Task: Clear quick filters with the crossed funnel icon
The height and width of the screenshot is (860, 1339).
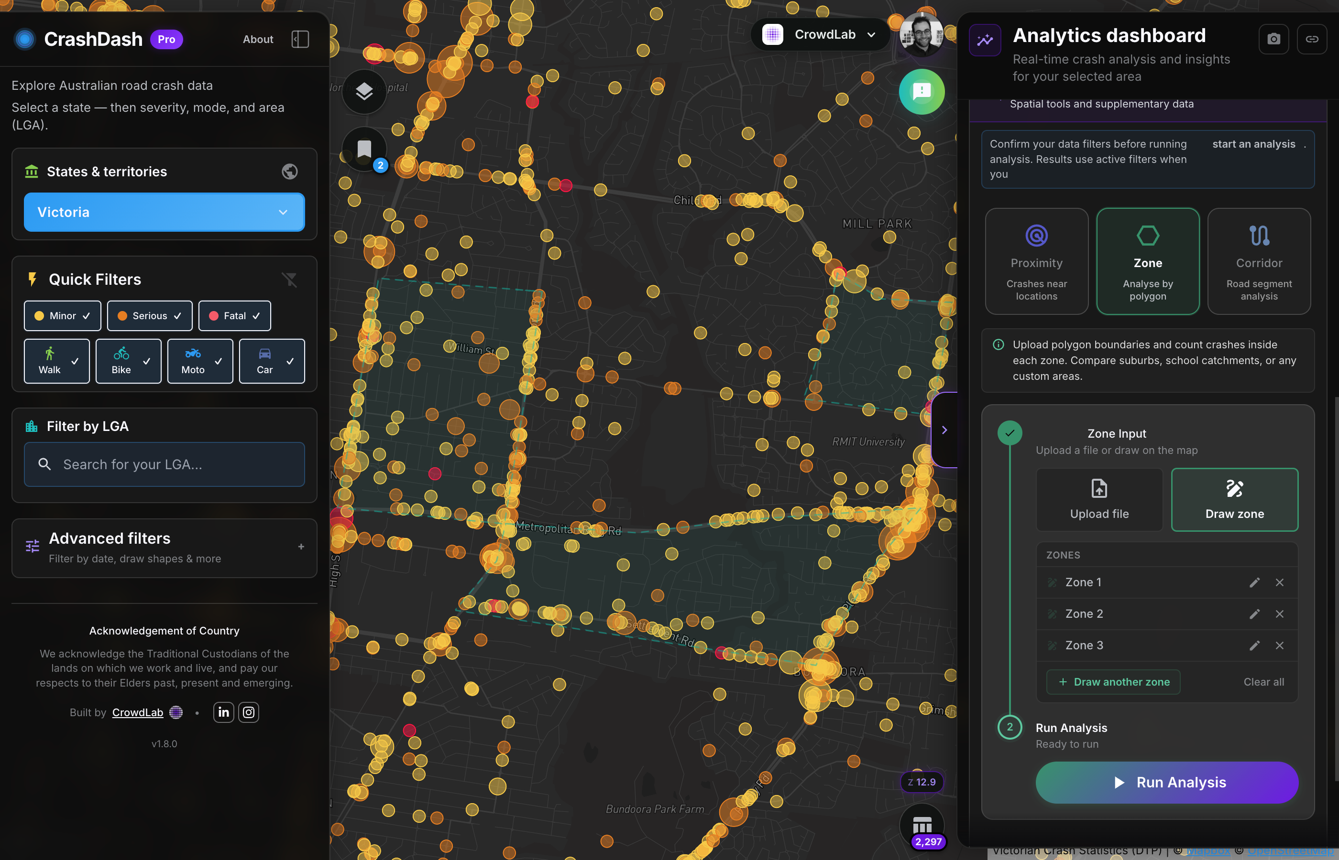Action: (289, 279)
